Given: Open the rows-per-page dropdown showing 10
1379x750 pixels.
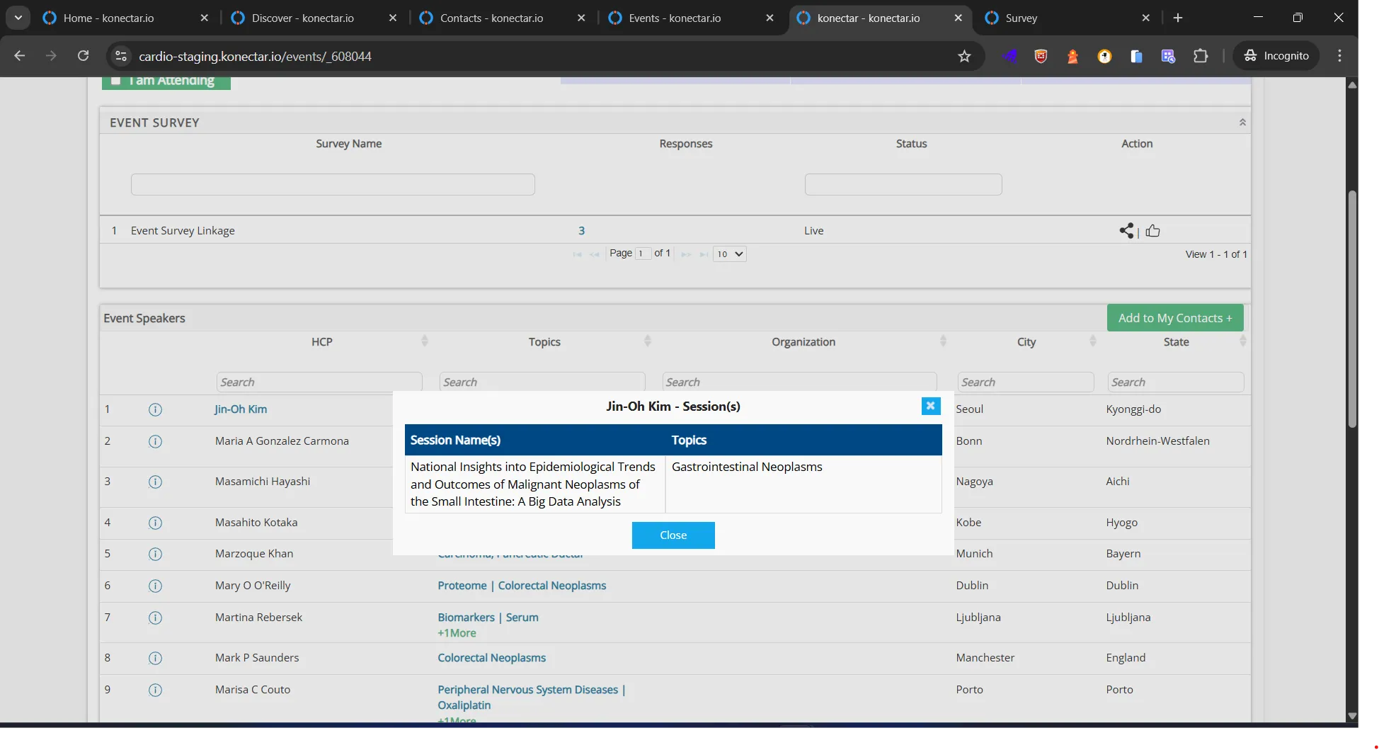Looking at the screenshot, I should pyautogui.click(x=729, y=254).
